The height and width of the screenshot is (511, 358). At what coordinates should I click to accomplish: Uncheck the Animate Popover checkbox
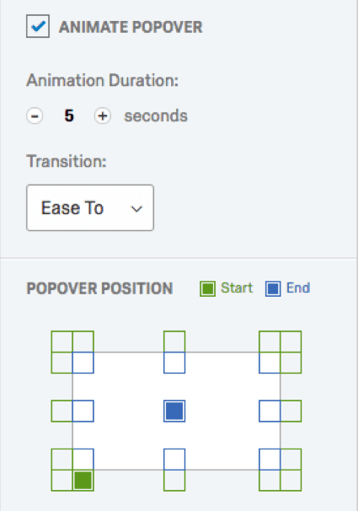[38, 26]
